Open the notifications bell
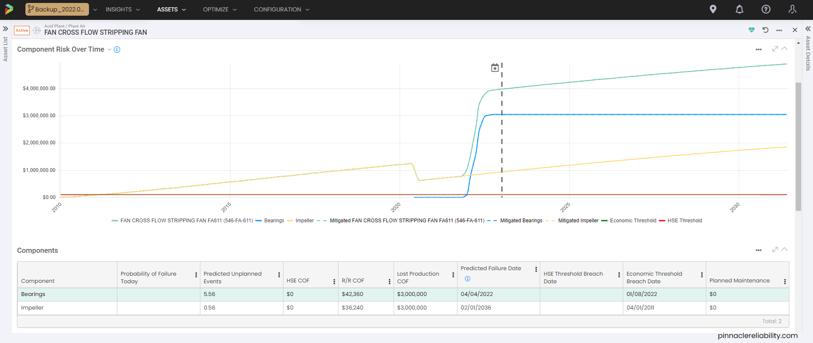The image size is (813, 343). coord(739,9)
